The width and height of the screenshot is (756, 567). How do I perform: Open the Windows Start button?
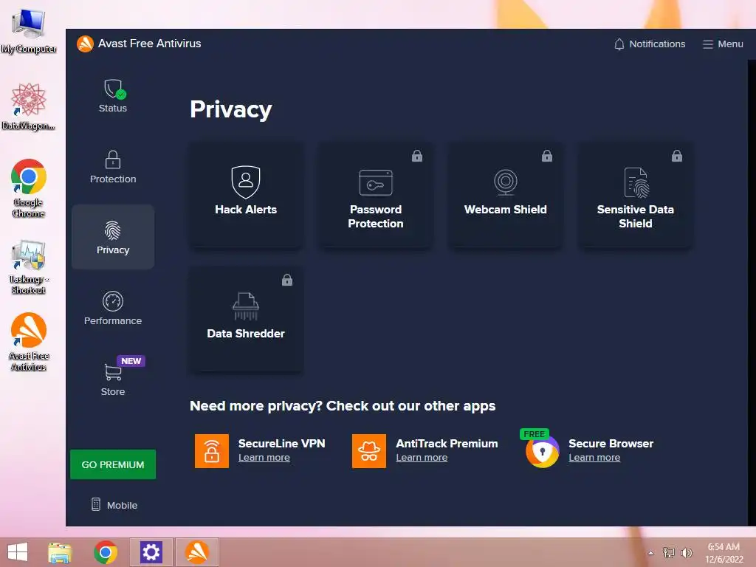click(x=18, y=552)
